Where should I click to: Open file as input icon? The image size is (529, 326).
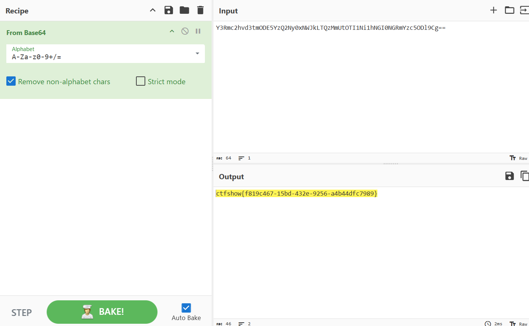coord(525,10)
